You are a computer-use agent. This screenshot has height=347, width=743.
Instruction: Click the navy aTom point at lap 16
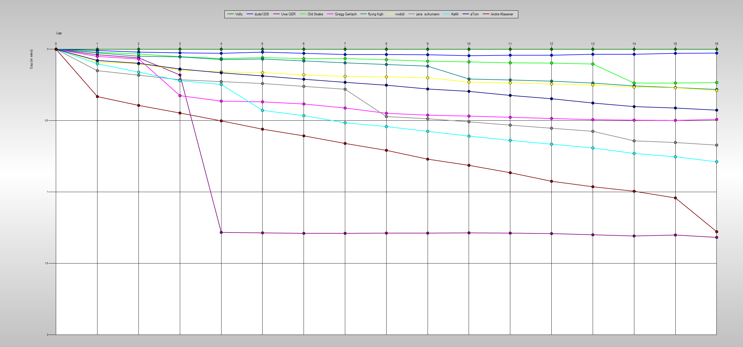click(717, 110)
